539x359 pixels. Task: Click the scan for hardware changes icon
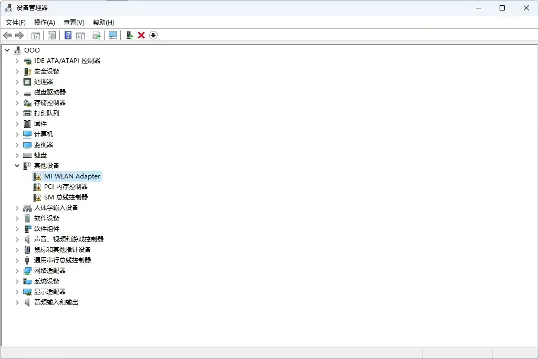[x=112, y=35]
